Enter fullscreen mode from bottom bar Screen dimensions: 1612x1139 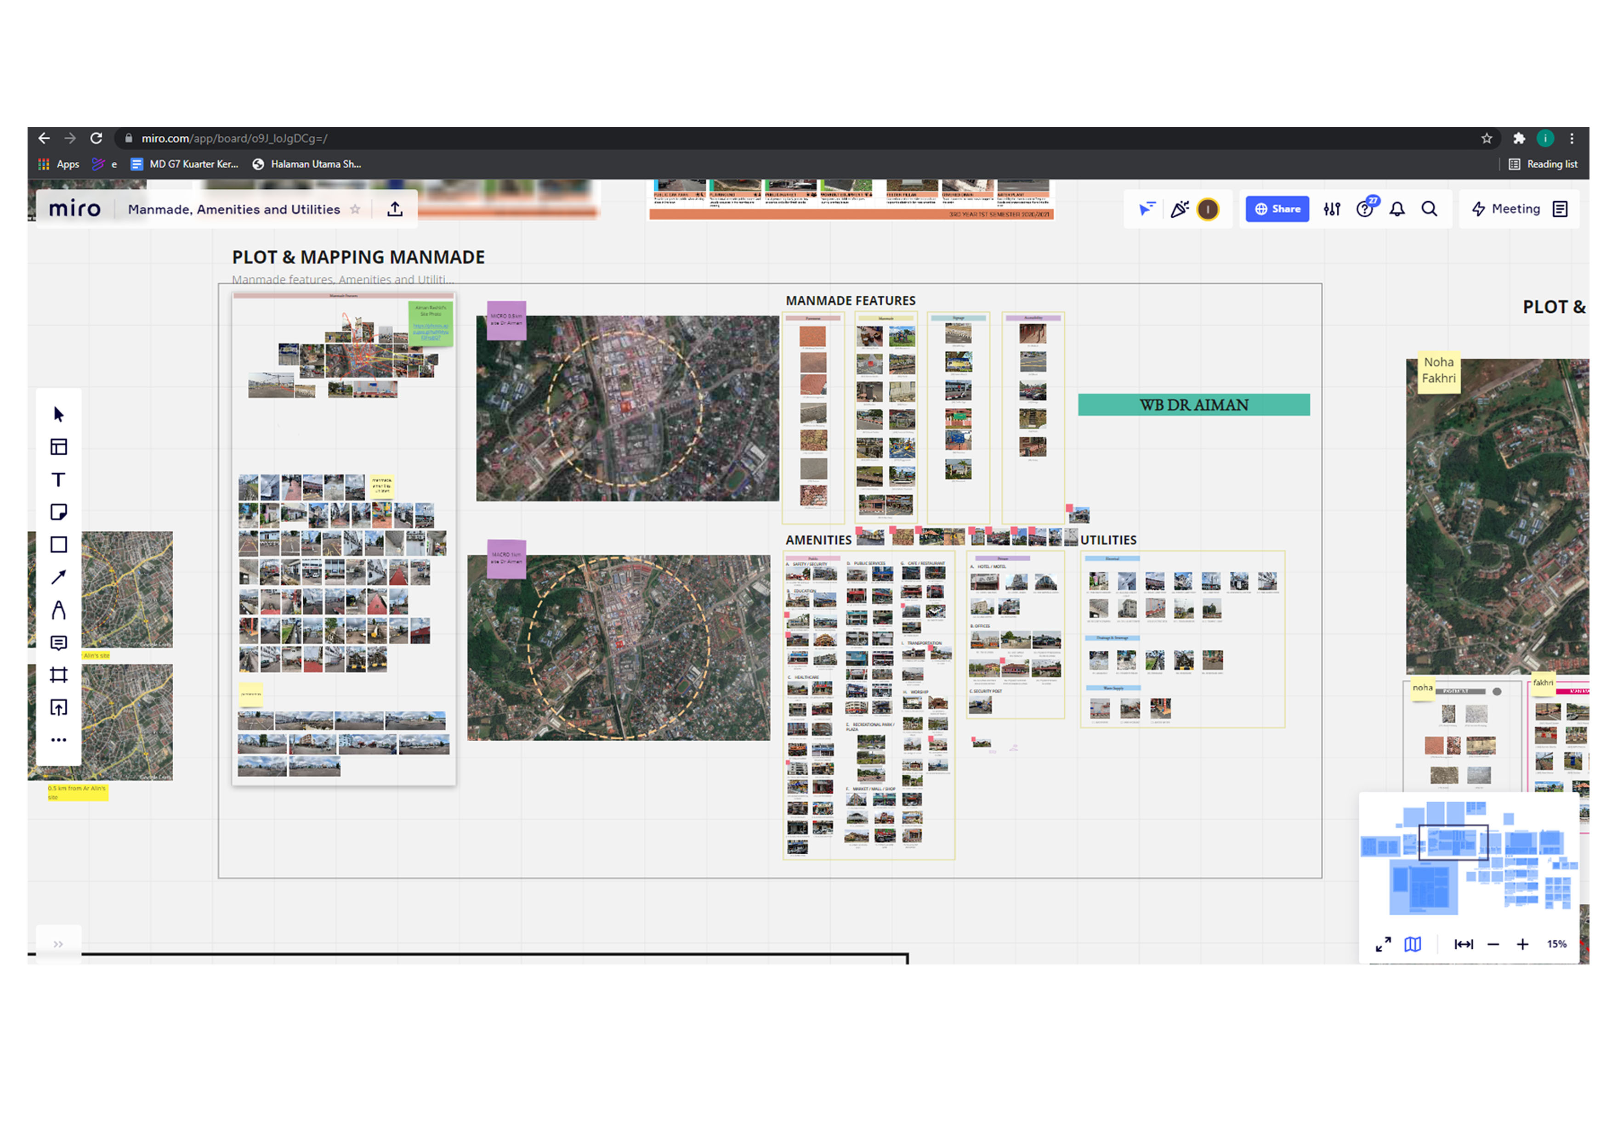click(1383, 945)
